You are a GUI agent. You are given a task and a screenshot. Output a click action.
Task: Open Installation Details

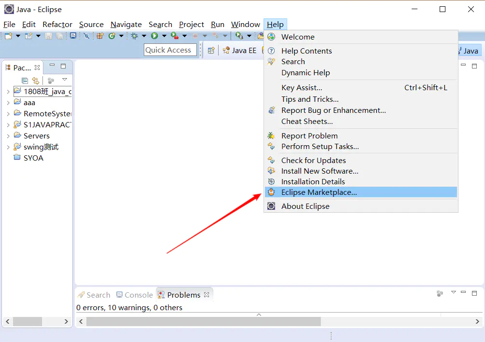pyautogui.click(x=361, y=181)
